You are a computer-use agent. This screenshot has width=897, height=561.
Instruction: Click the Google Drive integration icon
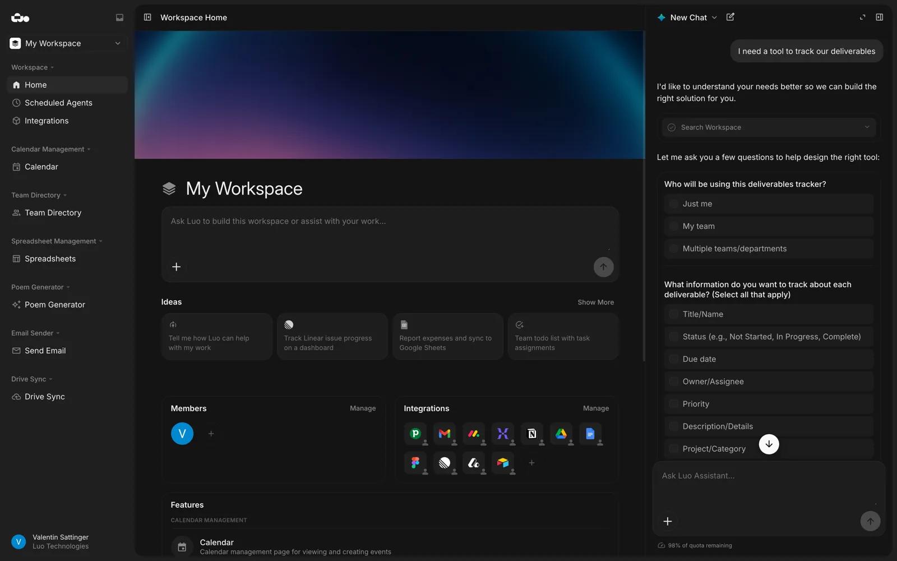561,434
